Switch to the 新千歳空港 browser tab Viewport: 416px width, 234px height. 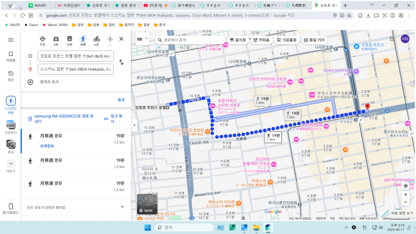click(184, 6)
